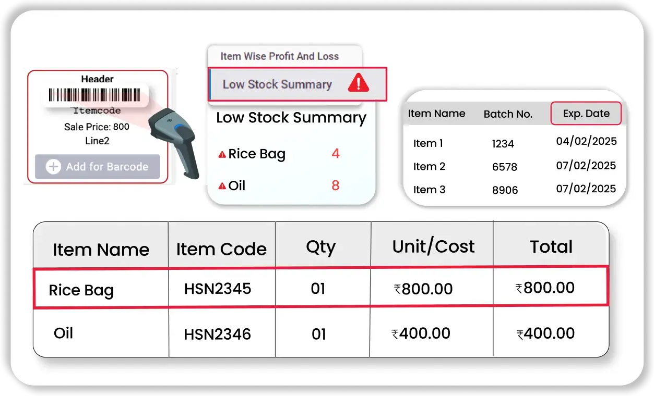Click the Unit/Cost column header
Screen dimensions: 654x396
tap(433, 246)
